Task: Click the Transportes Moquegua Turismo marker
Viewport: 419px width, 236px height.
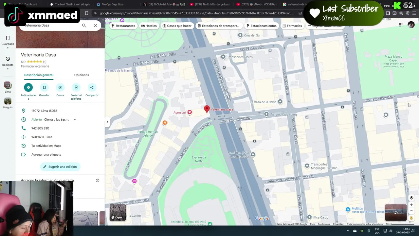Action: coord(307,166)
